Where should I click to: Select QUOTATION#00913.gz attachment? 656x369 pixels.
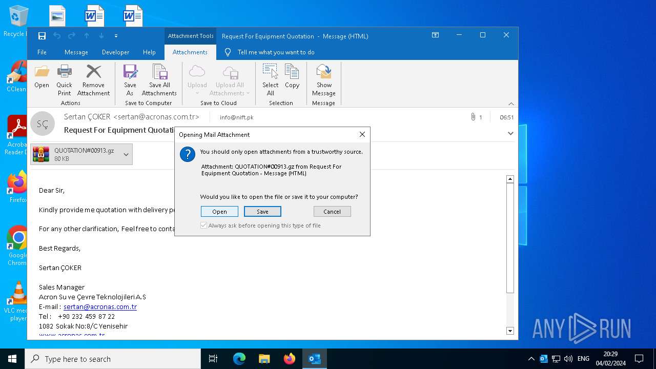75,154
